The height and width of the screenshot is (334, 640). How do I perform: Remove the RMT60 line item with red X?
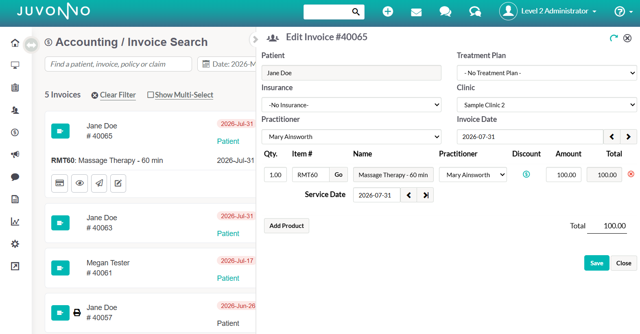[x=631, y=174]
